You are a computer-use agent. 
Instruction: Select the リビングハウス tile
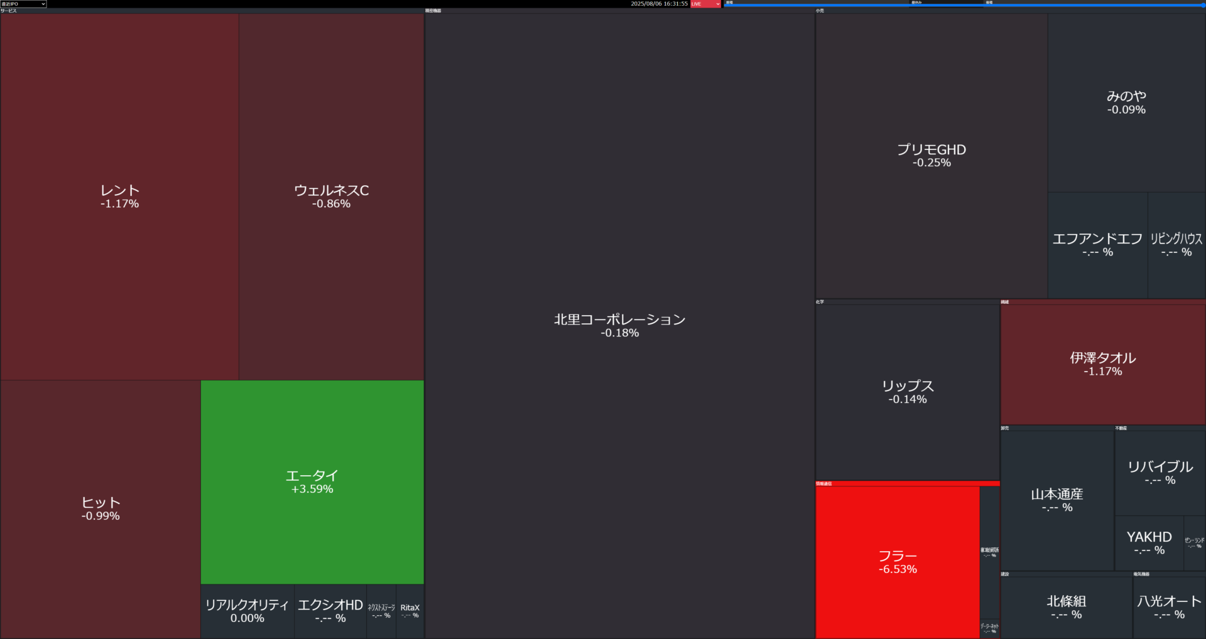click(x=1176, y=245)
